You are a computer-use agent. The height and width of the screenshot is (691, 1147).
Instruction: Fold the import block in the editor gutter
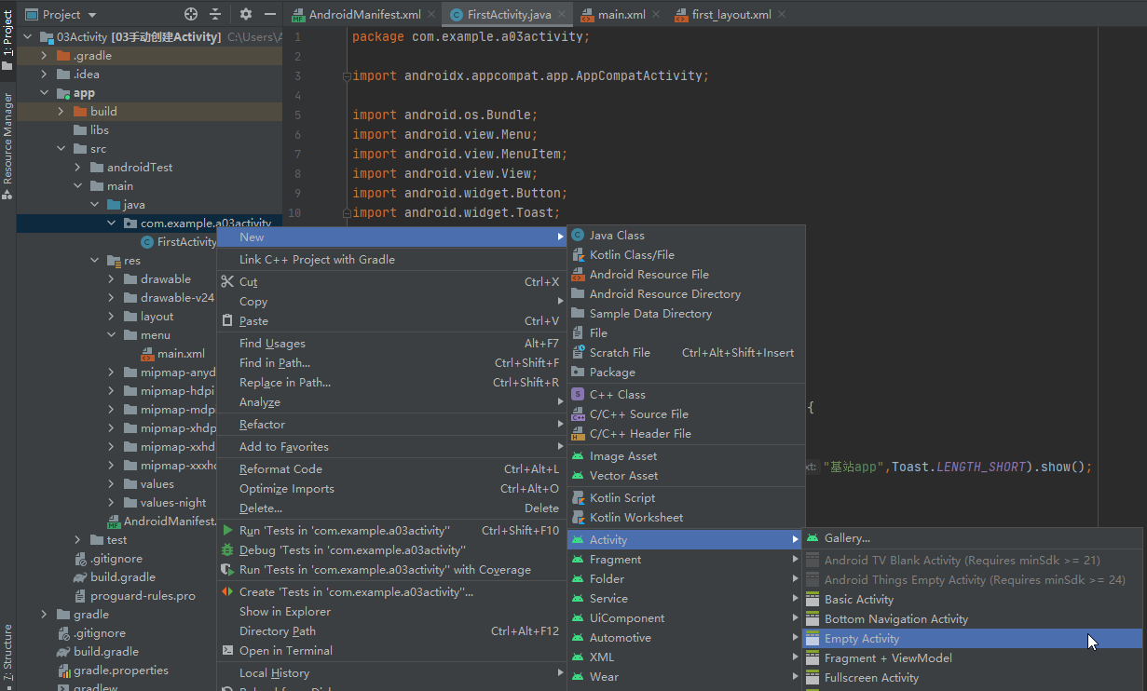tap(347, 76)
